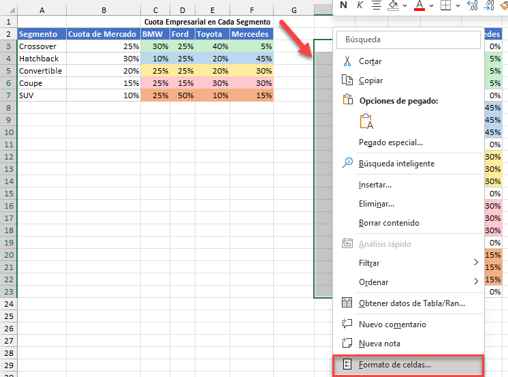Choose Cortar from context menu
Screen dimensions: 508x377
pyautogui.click(x=408, y=61)
